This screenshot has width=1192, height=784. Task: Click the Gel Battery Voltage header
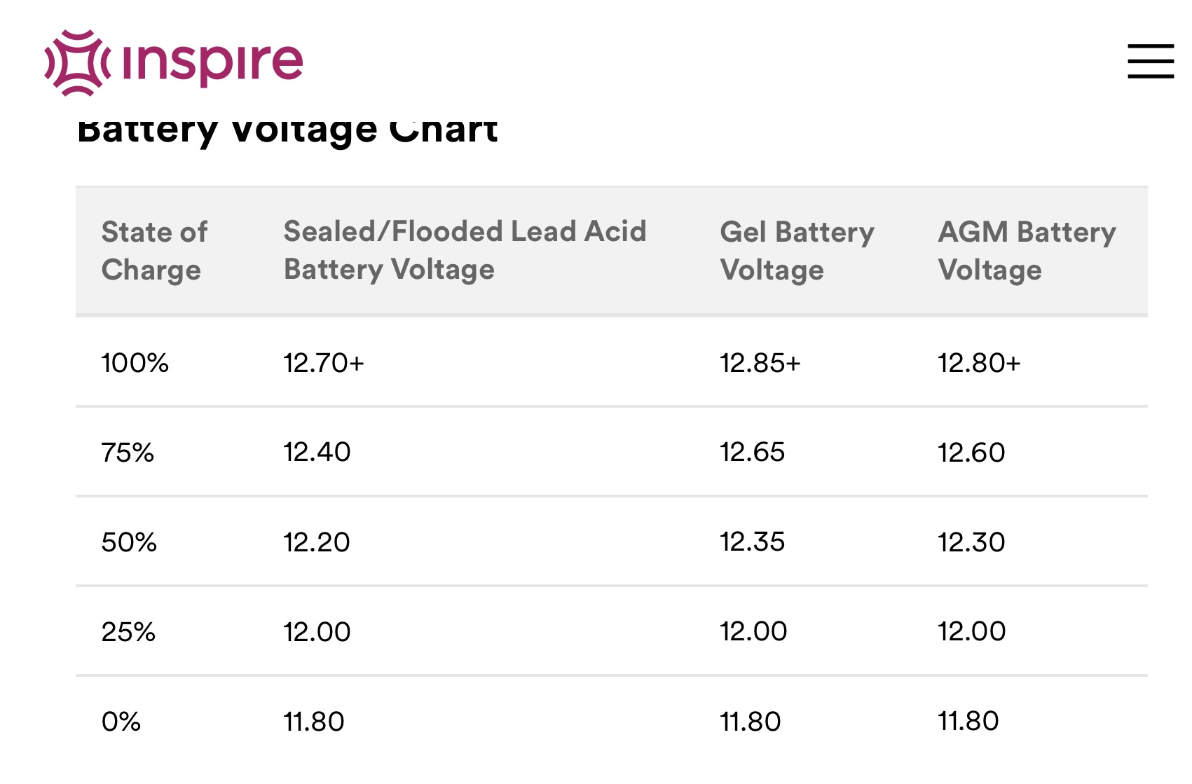pyautogui.click(x=797, y=251)
